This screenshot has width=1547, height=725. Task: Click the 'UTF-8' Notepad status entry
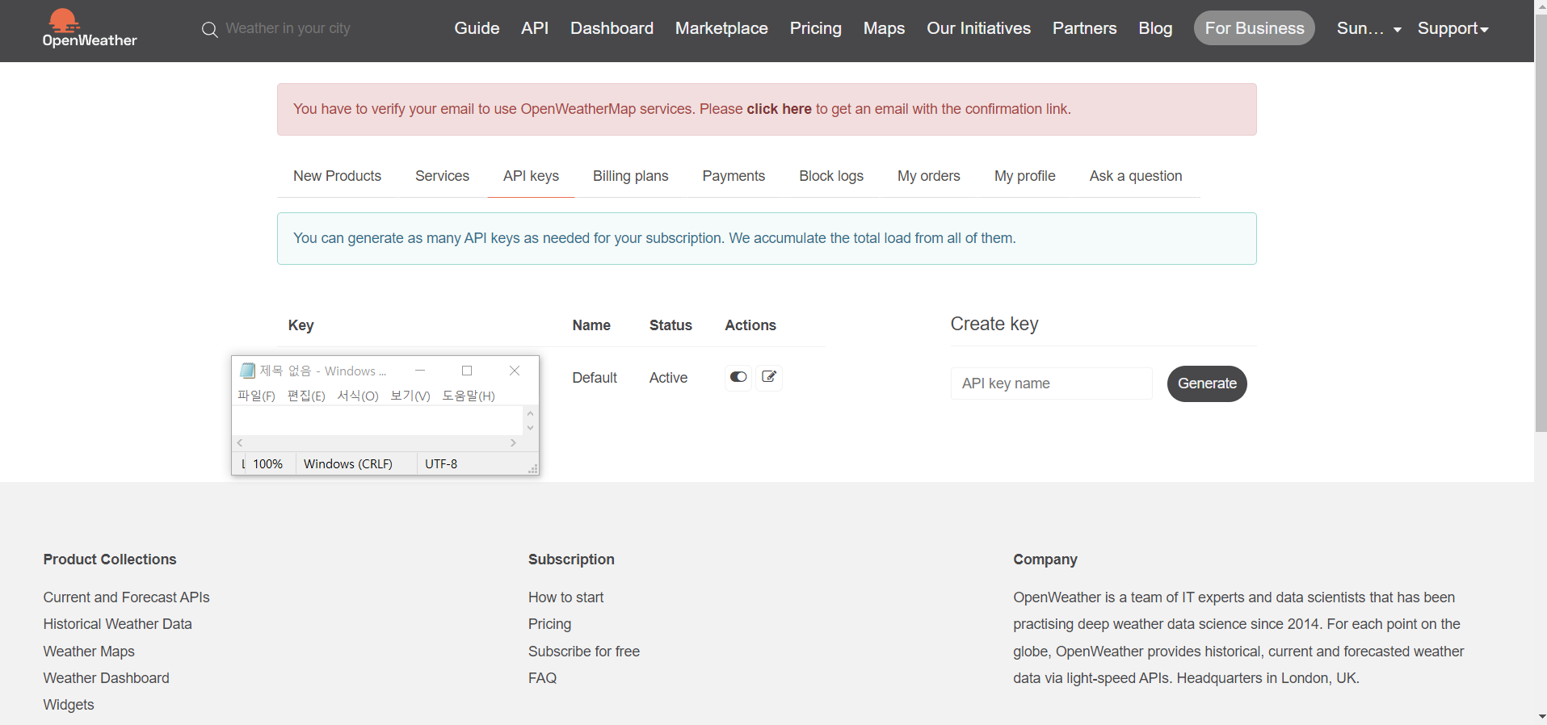coord(441,464)
